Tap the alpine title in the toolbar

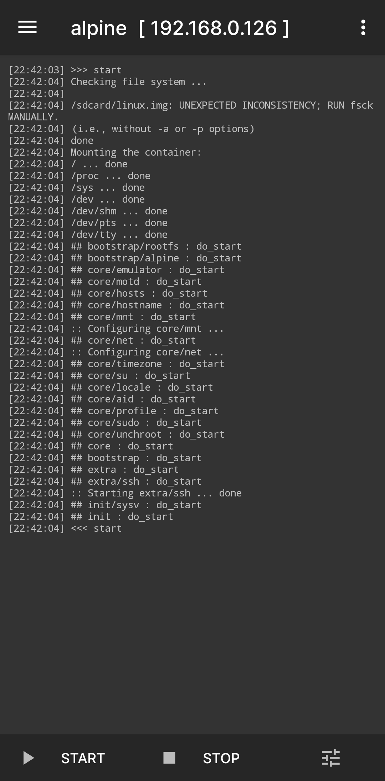point(99,27)
